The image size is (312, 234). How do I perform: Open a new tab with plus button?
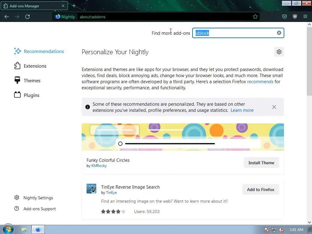coord(74,6)
